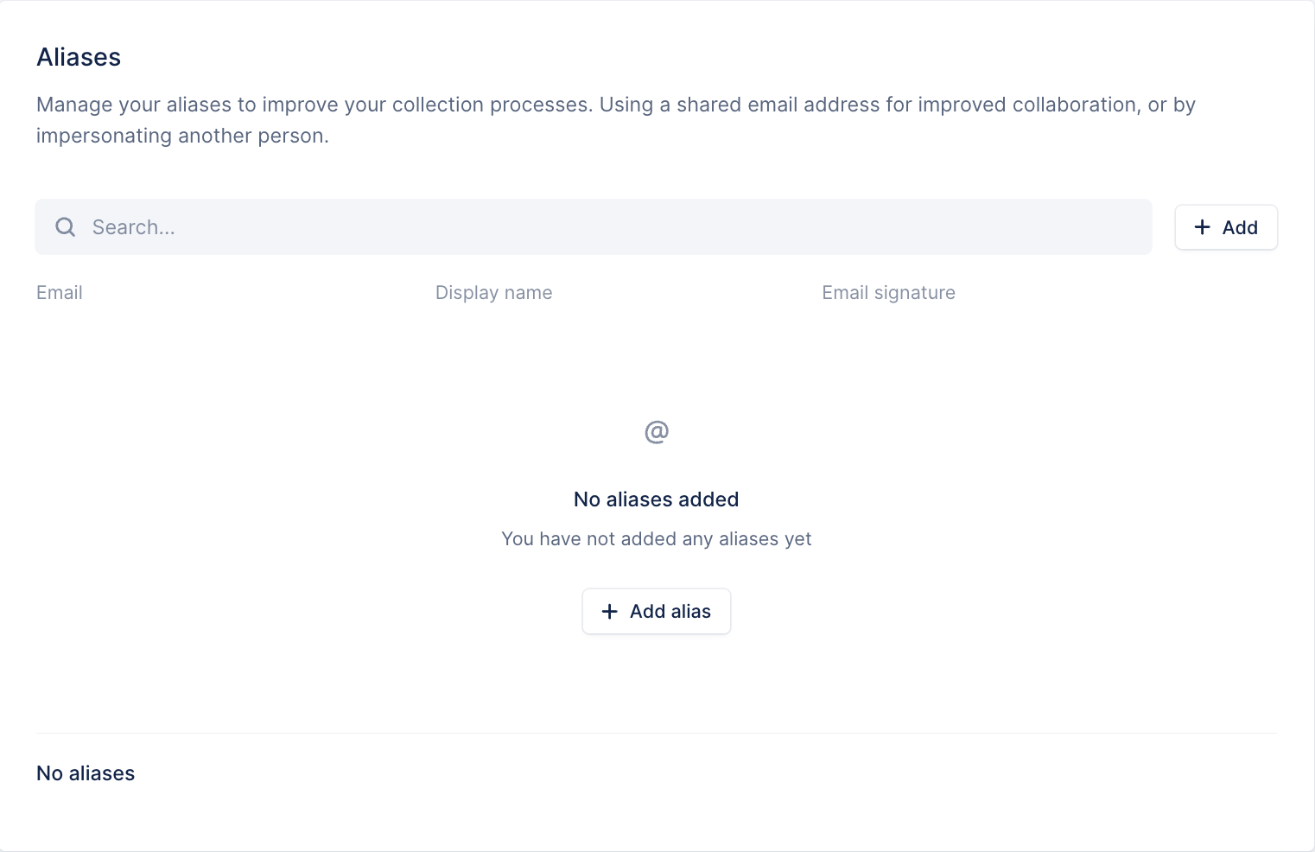Click the description text under Aliases
The width and height of the screenshot is (1315, 852).
[615, 119]
